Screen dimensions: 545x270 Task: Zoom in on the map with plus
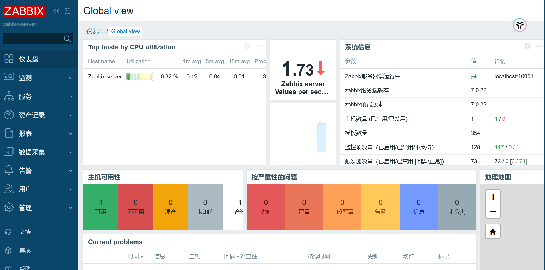point(493,197)
